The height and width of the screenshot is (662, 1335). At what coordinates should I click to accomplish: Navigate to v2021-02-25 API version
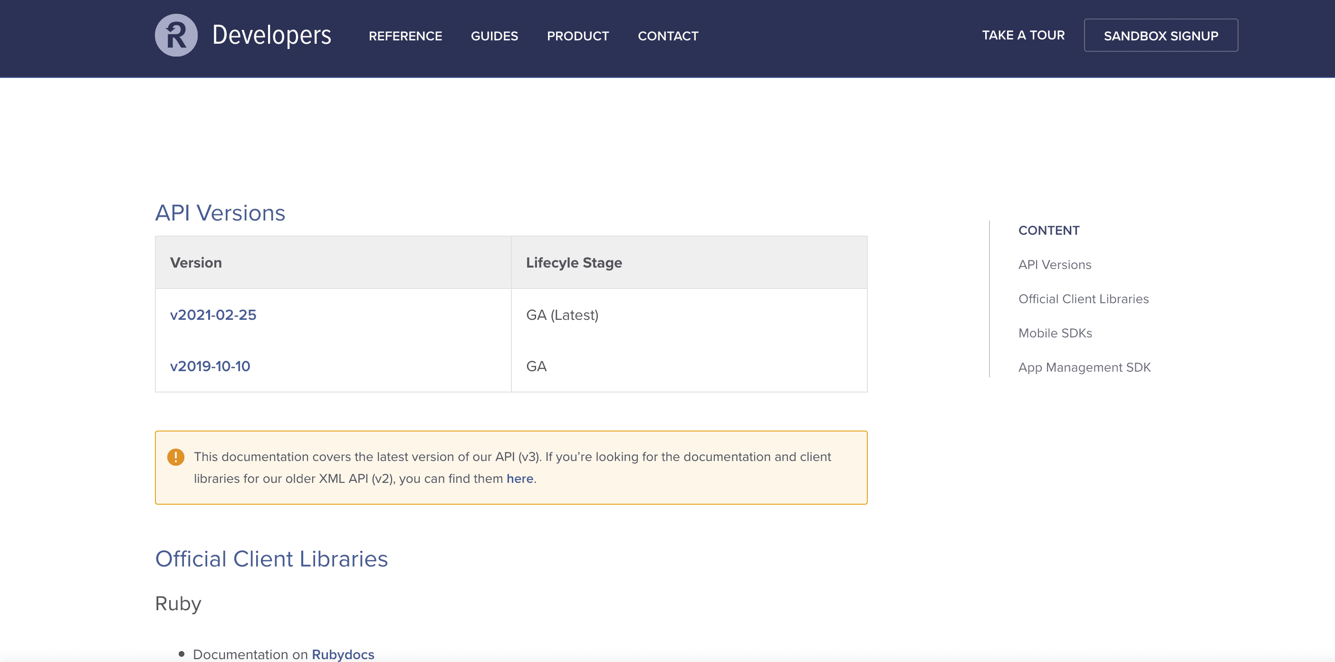214,314
